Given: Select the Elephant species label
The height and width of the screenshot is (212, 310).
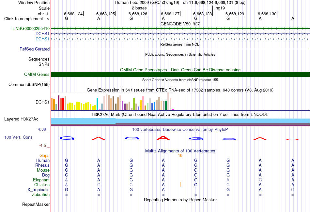Looking at the screenshot, I should [x=41, y=180].
